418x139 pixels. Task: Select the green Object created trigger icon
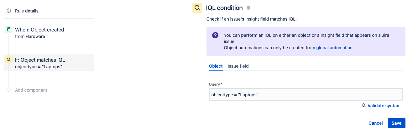9,30
